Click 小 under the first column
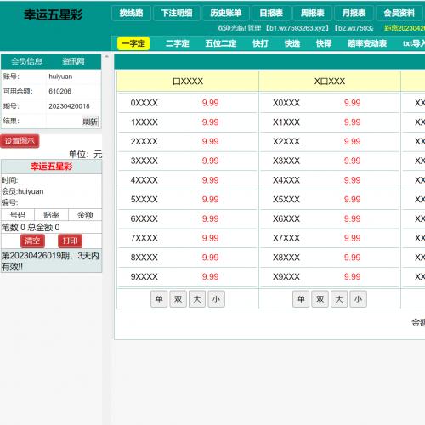Image resolution: width=425 pixels, height=425 pixels. click(x=217, y=299)
